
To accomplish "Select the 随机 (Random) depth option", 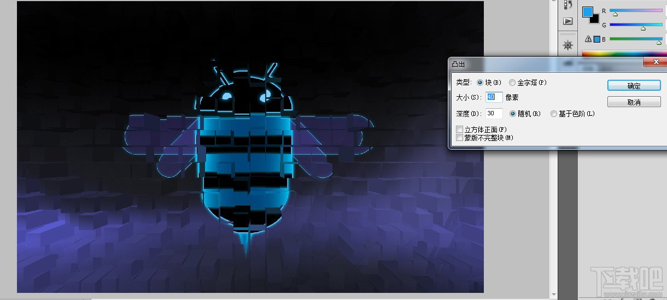I will point(513,114).
